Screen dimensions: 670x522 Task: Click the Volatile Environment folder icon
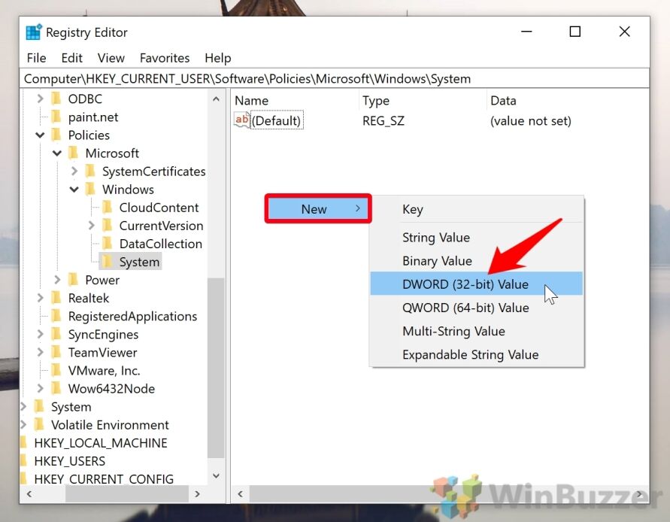[39, 424]
